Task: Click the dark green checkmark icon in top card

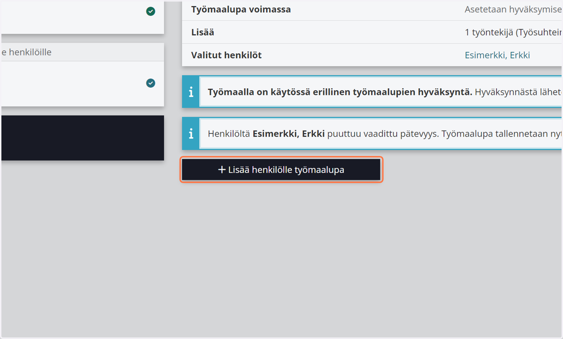Action: [x=151, y=12]
